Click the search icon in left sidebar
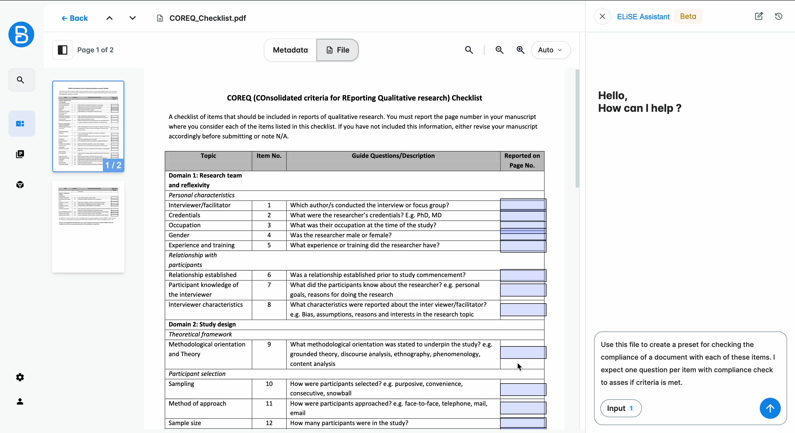The width and height of the screenshot is (795, 433). click(x=21, y=80)
